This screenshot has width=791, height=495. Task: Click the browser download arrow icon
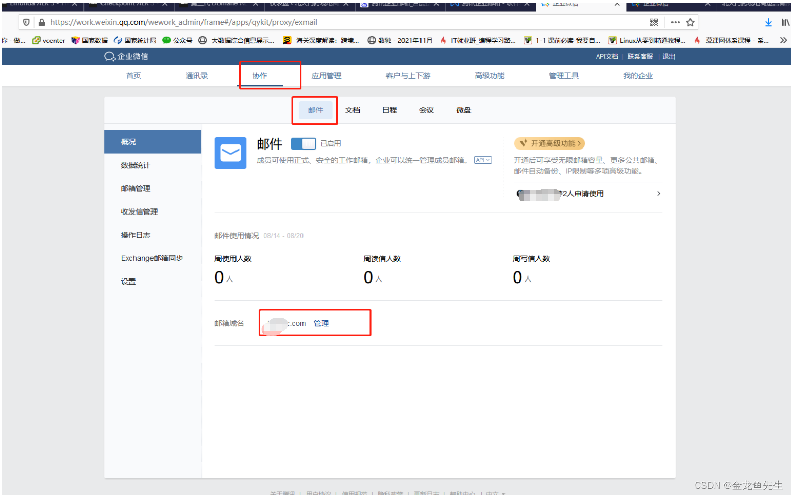[768, 22]
